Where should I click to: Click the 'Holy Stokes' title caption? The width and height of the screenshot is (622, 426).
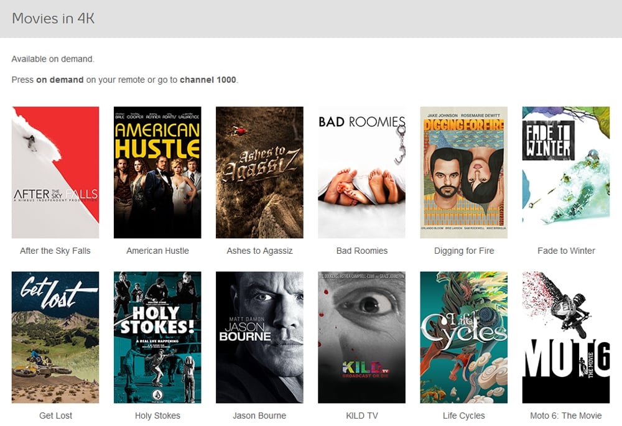[157, 415]
